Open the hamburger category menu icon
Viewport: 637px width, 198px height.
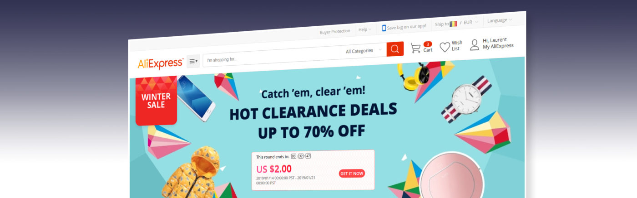[x=193, y=61]
